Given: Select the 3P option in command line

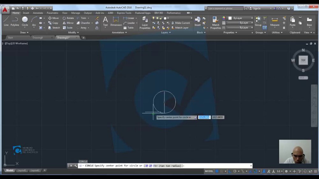Looking at the screenshot, I should pyautogui.click(x=146, y=166).
